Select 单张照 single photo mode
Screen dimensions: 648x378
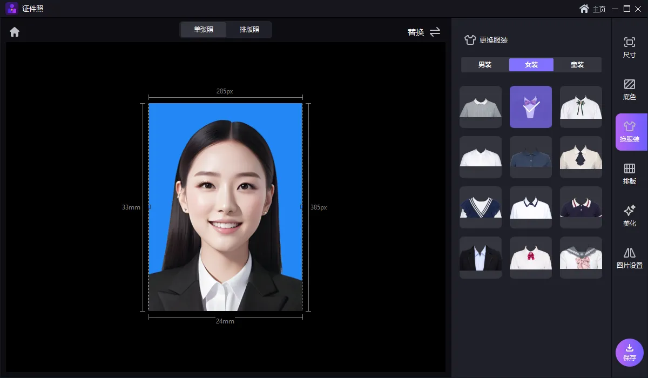(x=204, y=30)
